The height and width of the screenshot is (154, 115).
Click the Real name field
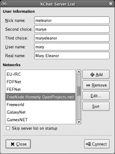[72, 55]
